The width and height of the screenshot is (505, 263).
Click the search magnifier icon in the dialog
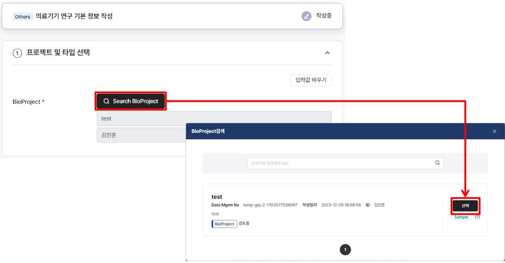(437, 163)
